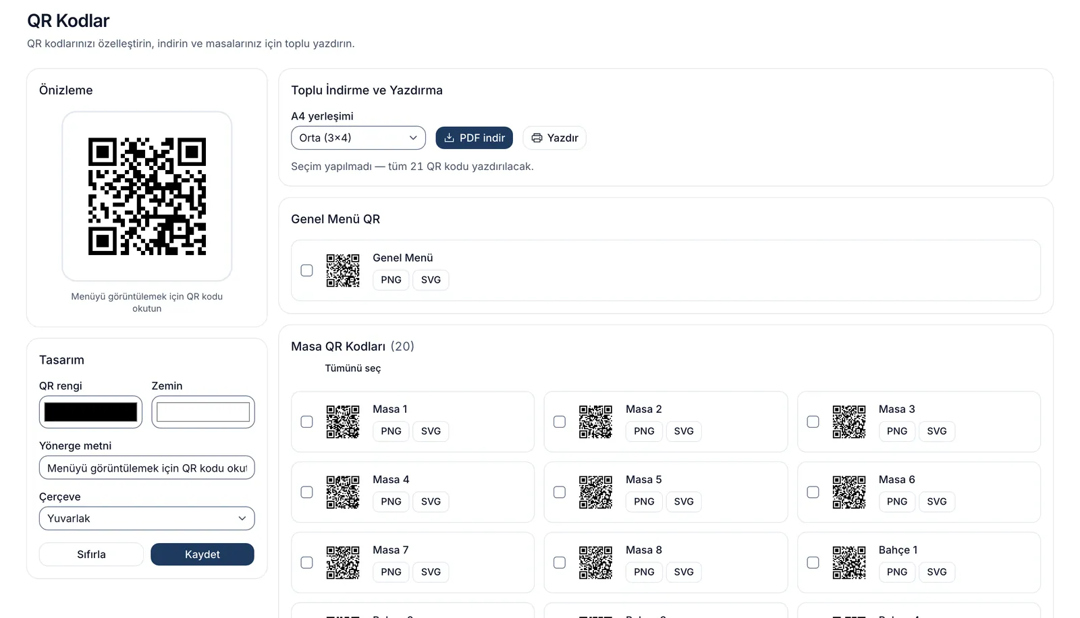Export Masa 7 as SVG
Viewport: 1080px width, 618px height.
431,572
